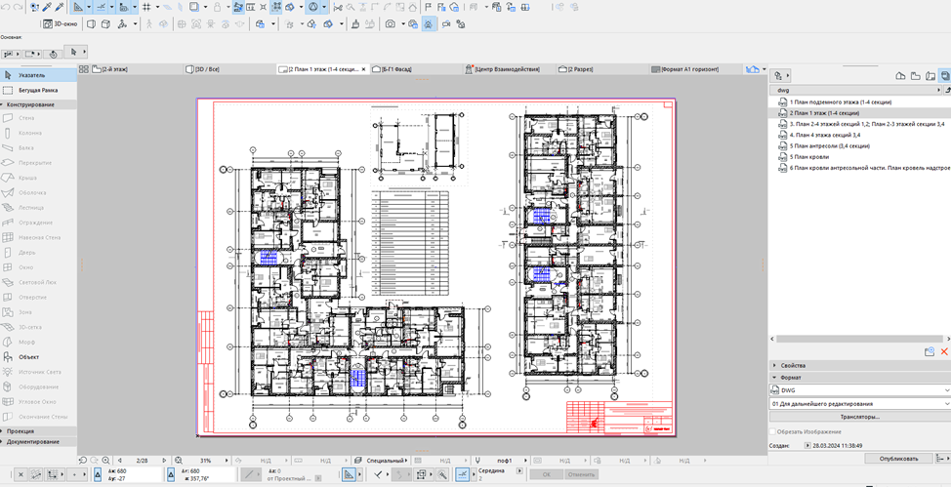Image resolution: width=951 pixels, height=487 pixels.
Task: Toggle the grid snap (#) icon
Action: pyautogui.click(x=146, y=7)
